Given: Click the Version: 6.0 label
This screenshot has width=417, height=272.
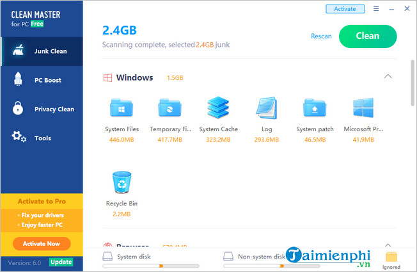Looking at the screenshot, I should click(24, 263).
